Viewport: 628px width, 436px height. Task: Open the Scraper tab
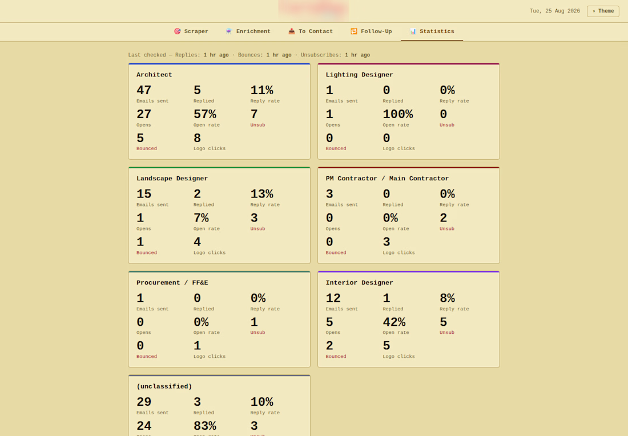point(191,31)
